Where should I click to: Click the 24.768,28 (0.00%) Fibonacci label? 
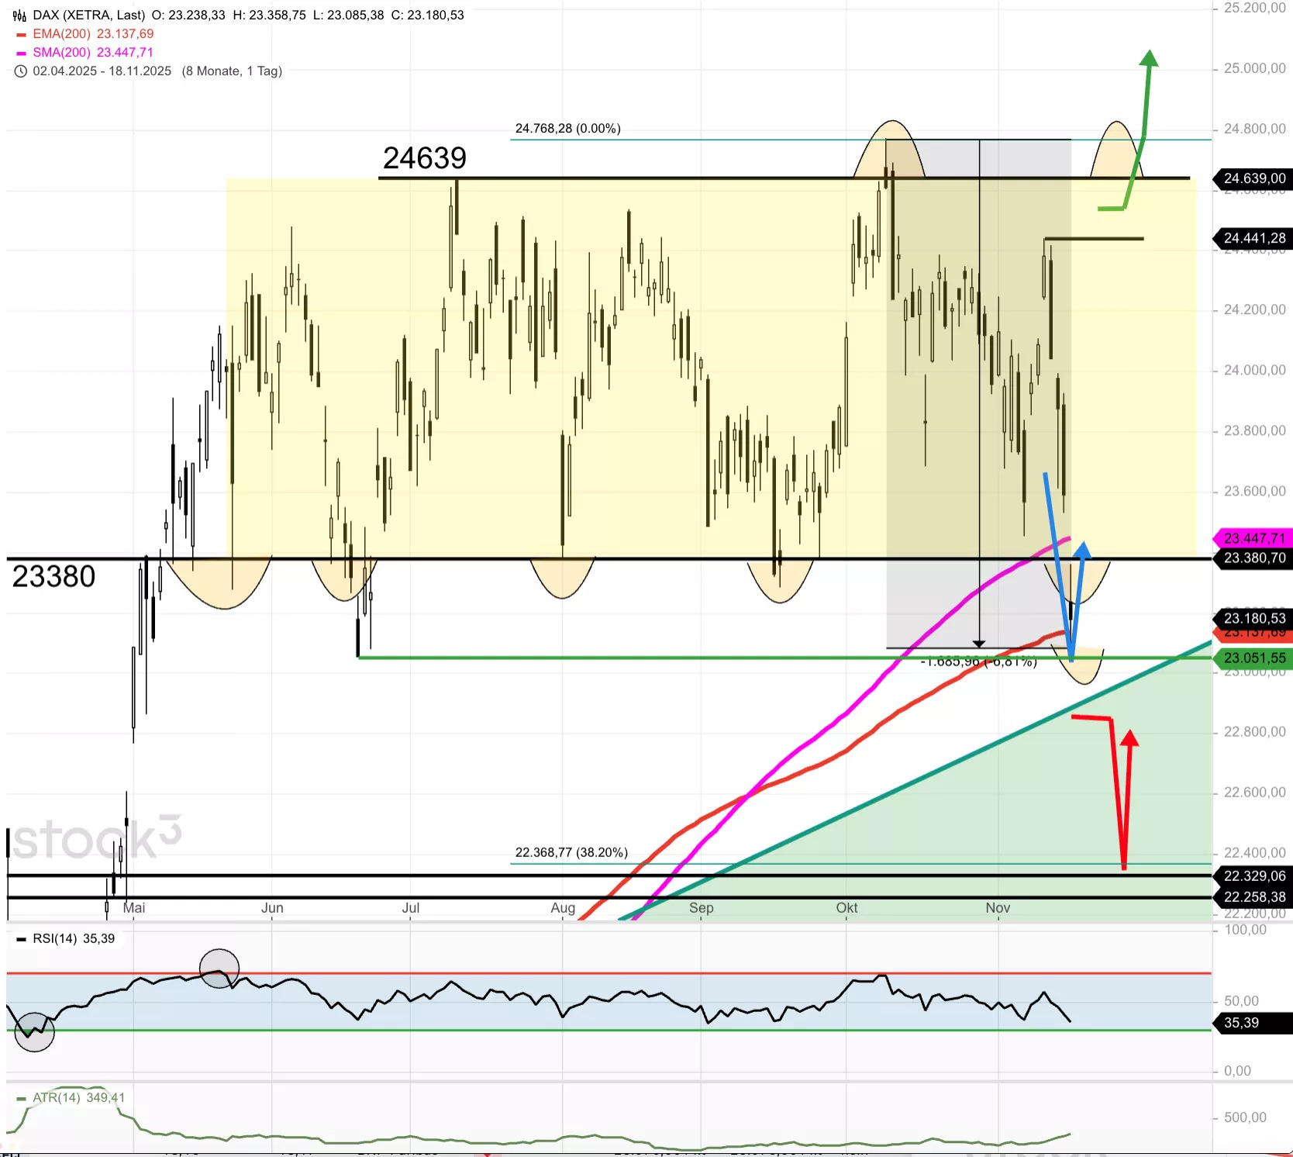567,129
